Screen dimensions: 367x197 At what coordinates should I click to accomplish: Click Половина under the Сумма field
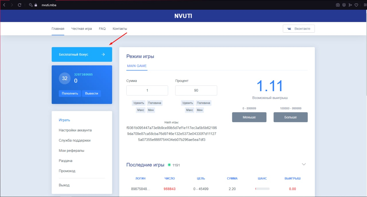[x=155, y=103]
